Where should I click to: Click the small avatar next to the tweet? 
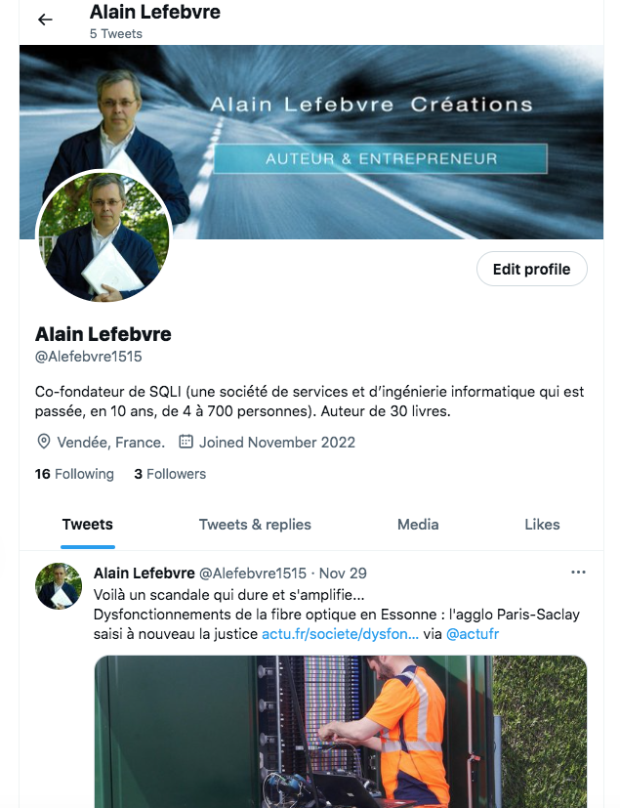point(59,586)
